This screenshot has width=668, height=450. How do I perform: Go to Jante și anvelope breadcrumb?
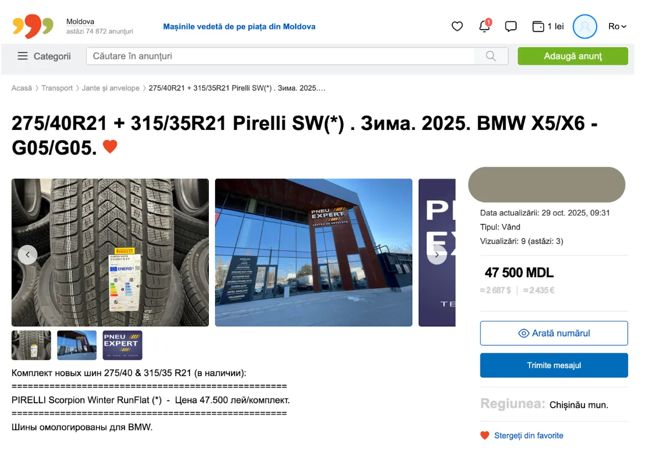(111, 88)
